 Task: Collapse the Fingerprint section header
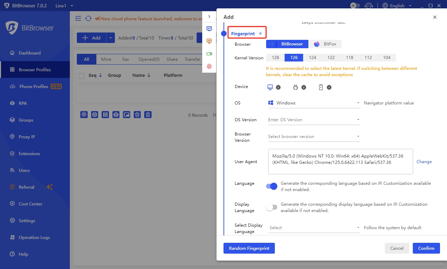[247, 34]
